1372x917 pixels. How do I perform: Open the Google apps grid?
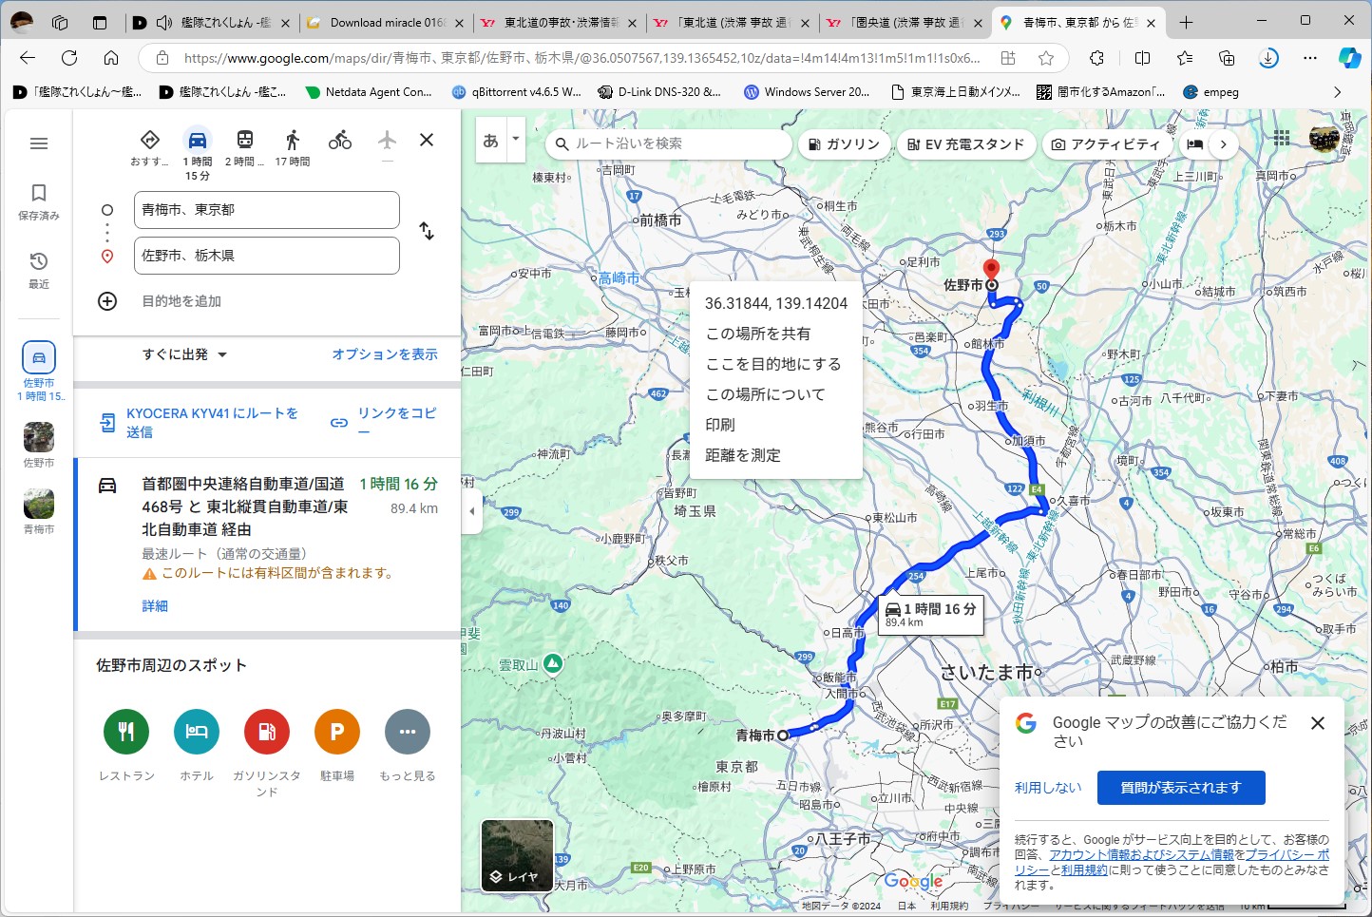(1282, 139)
